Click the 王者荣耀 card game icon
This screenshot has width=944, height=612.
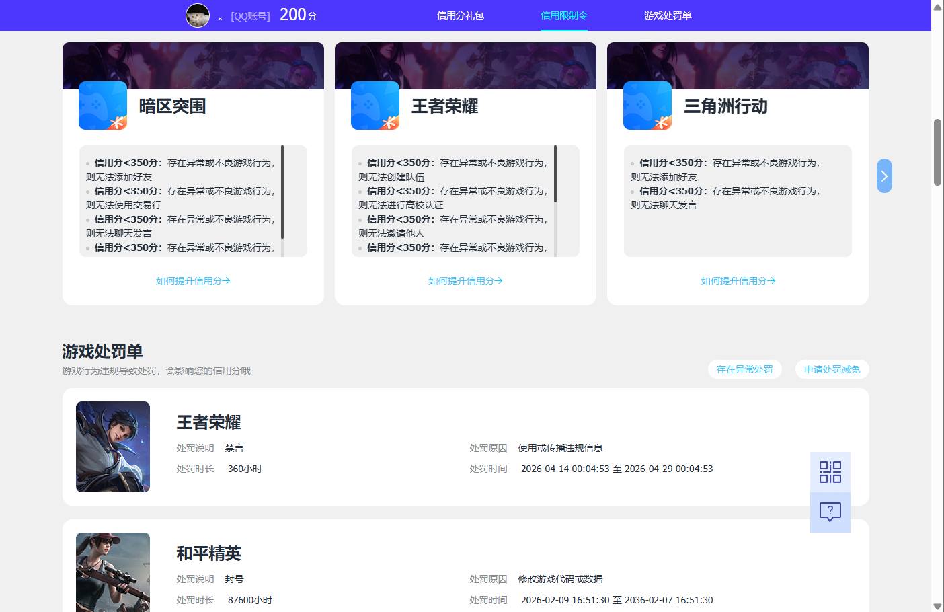375,106
